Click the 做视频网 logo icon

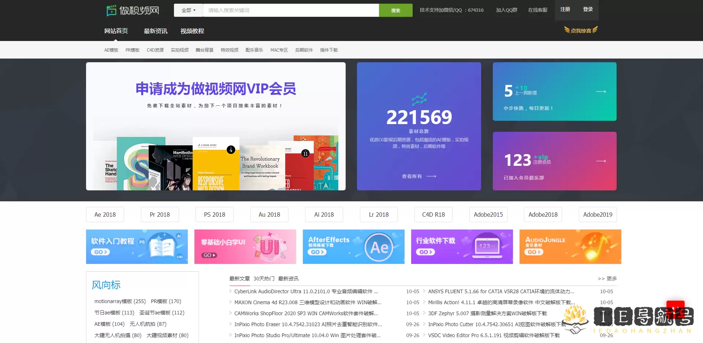coord(111,10)
